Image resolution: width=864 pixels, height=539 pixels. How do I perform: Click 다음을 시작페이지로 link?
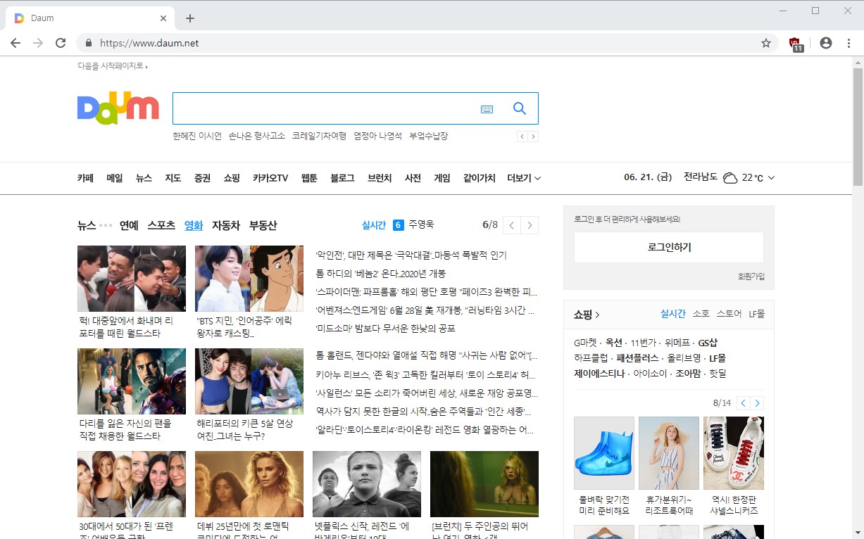[113, 66]
